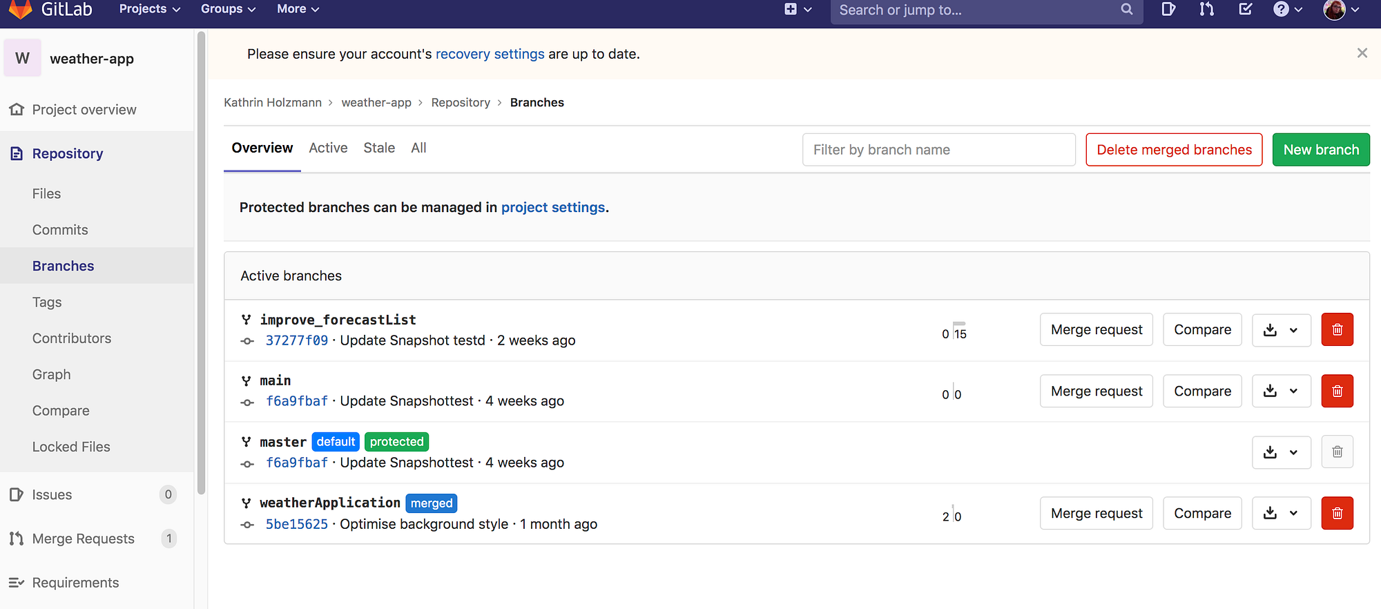Delete the improve_forecastList branch via trash icon
1381x609 pixels.
point(1337,329)
